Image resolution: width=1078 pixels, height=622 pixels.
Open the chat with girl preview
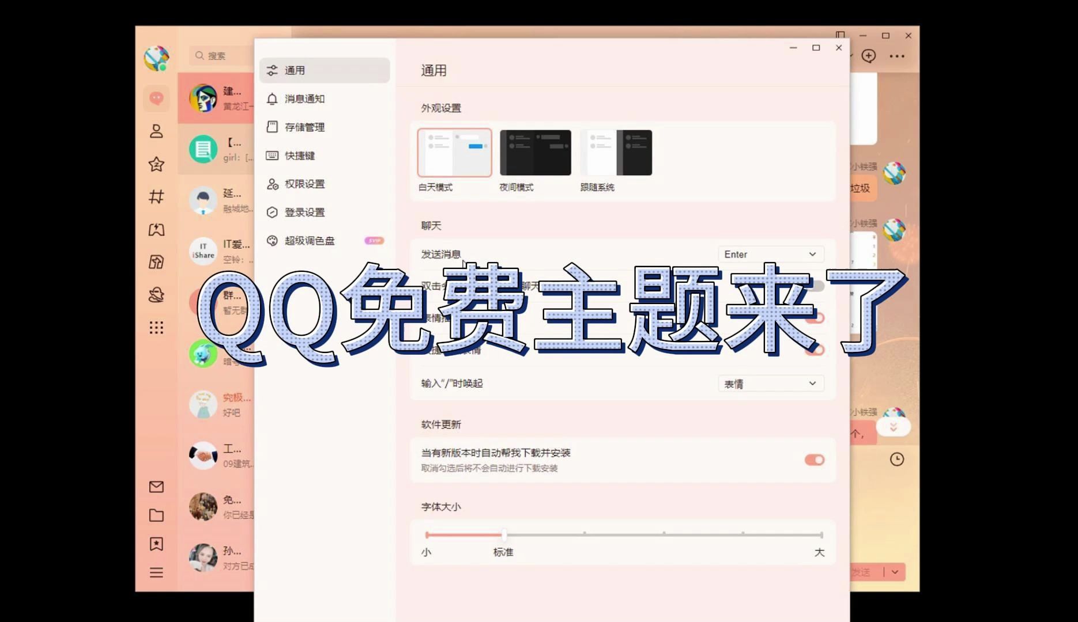click(216, 149)
